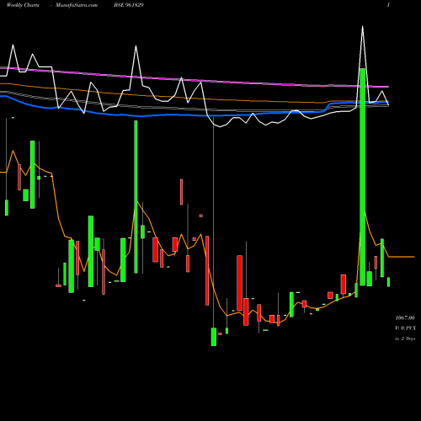Click the 'BSE 961829' symbol text

pyautogui.click(x=129, y=5)
